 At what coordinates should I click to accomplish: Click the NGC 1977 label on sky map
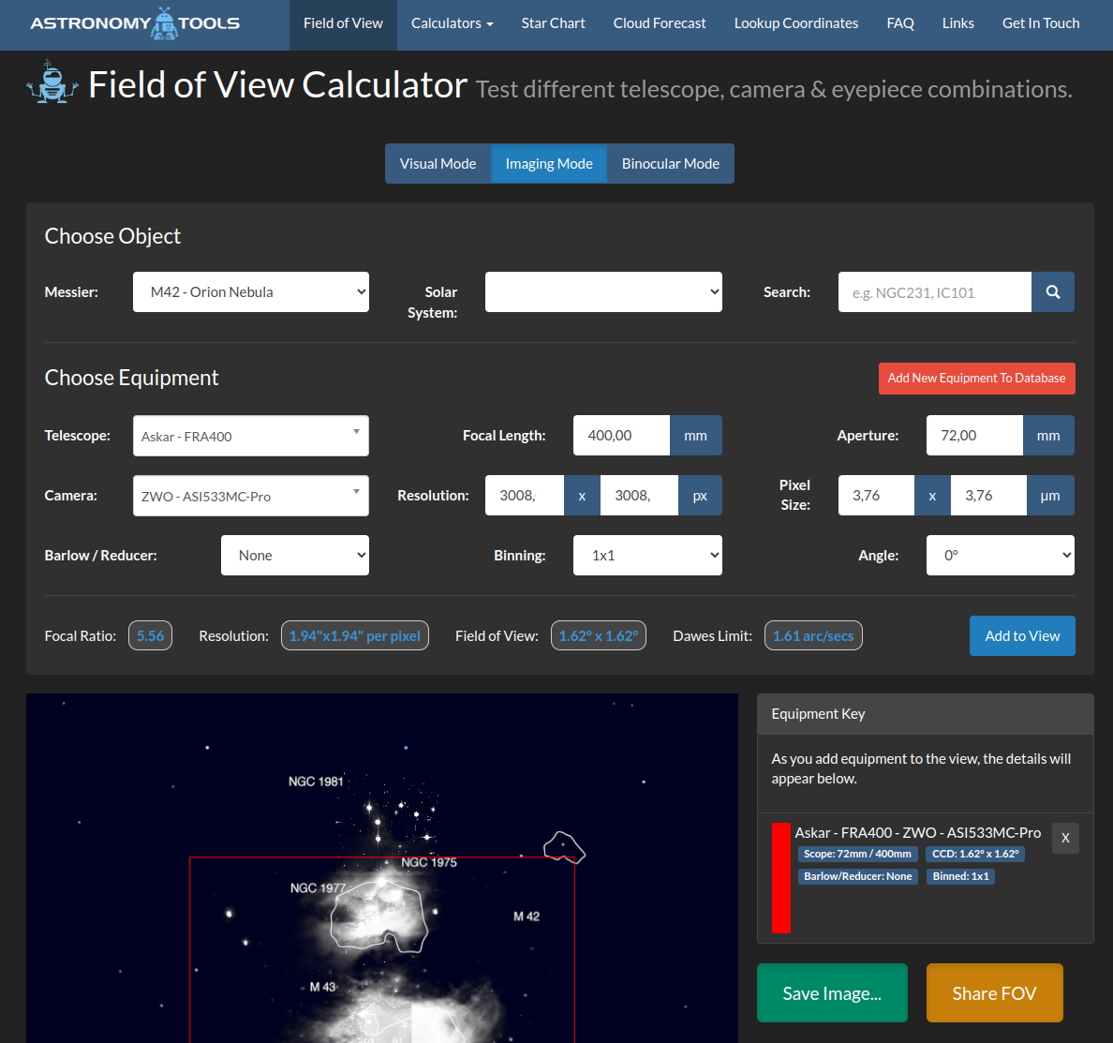click(318, 888)
